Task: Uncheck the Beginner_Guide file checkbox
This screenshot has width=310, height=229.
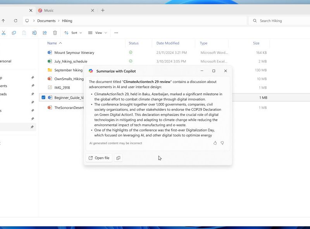Action: click(x=43, y=98)
